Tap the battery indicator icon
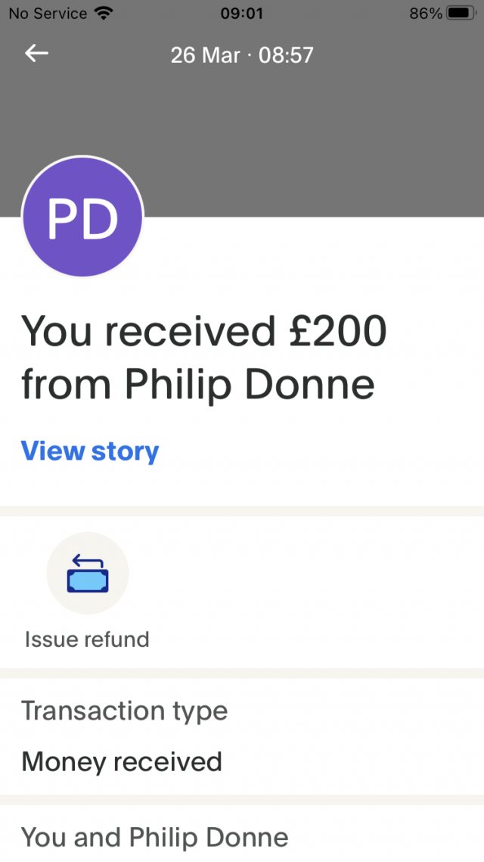This screenshot has height=862, width=484. pos(461,13)
